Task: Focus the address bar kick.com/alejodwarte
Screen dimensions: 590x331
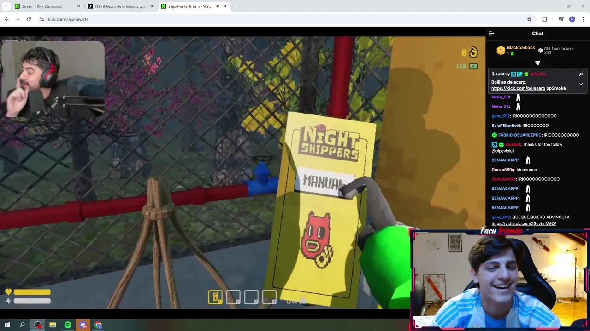Action: 281,19
